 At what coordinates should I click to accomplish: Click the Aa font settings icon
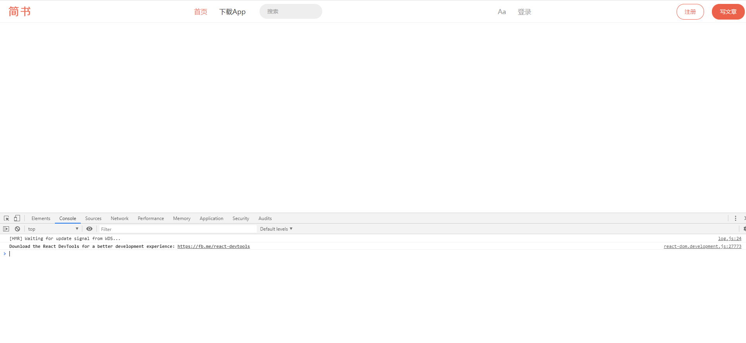[502, 12]
